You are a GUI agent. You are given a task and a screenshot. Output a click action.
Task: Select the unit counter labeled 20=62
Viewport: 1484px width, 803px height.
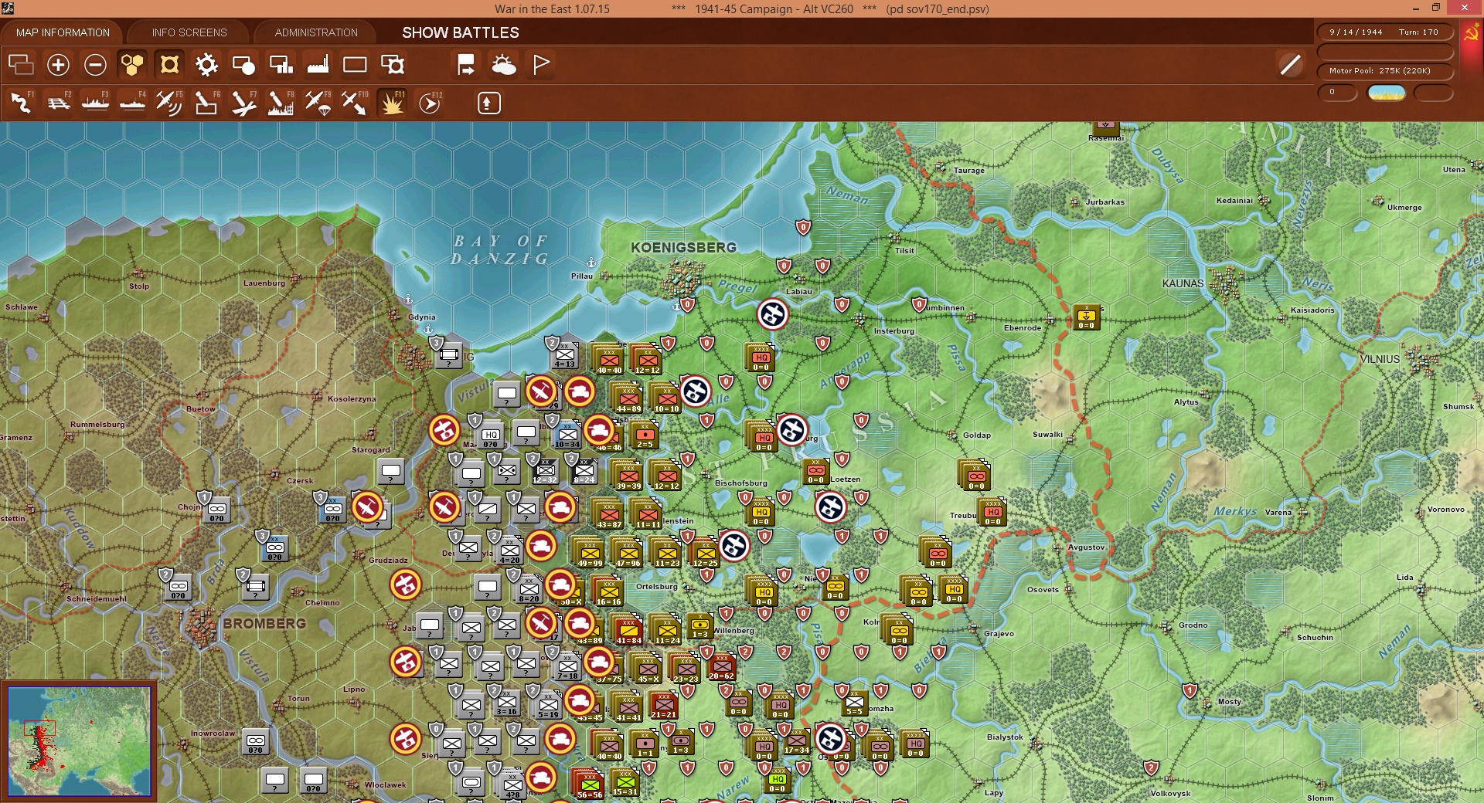(x=721, y=666)
